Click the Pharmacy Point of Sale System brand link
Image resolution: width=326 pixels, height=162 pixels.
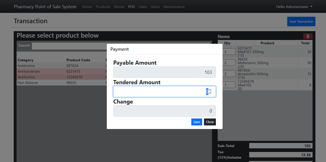point(45,6)
